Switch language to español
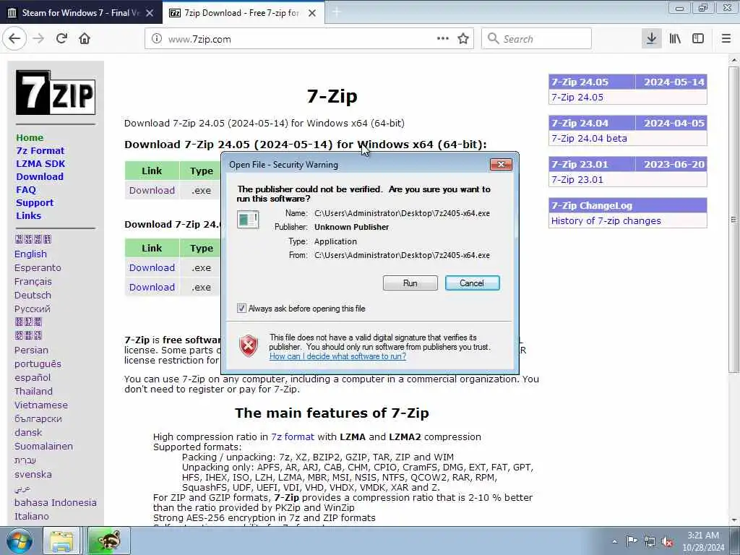The height and width of the screenshot is (555, 740). (x=32, y=377)
